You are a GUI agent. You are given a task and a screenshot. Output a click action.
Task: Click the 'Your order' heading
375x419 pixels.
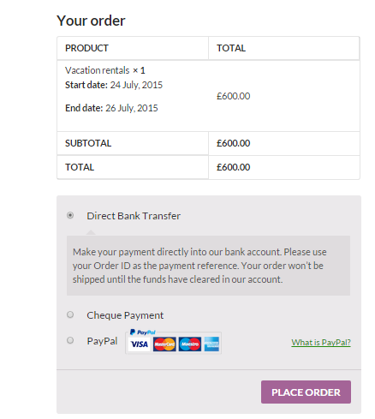coord(91,21)
